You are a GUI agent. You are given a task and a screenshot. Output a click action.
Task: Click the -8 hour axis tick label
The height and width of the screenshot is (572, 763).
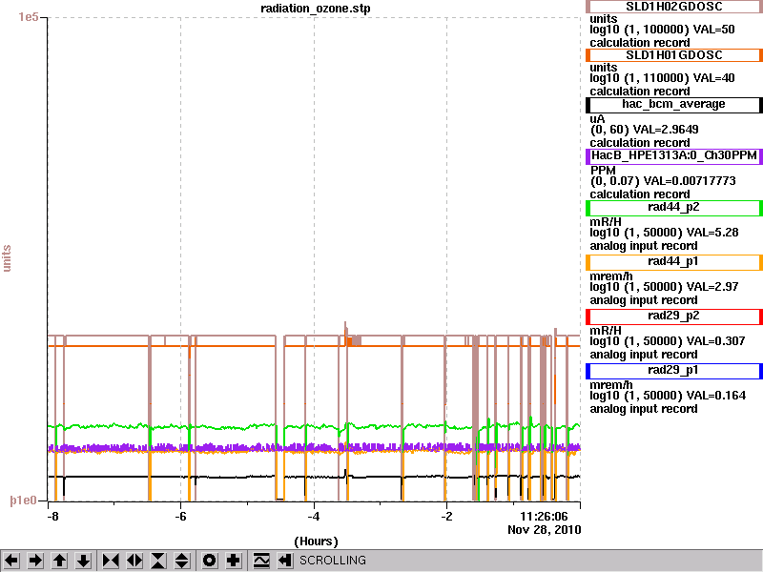point(52,517)
